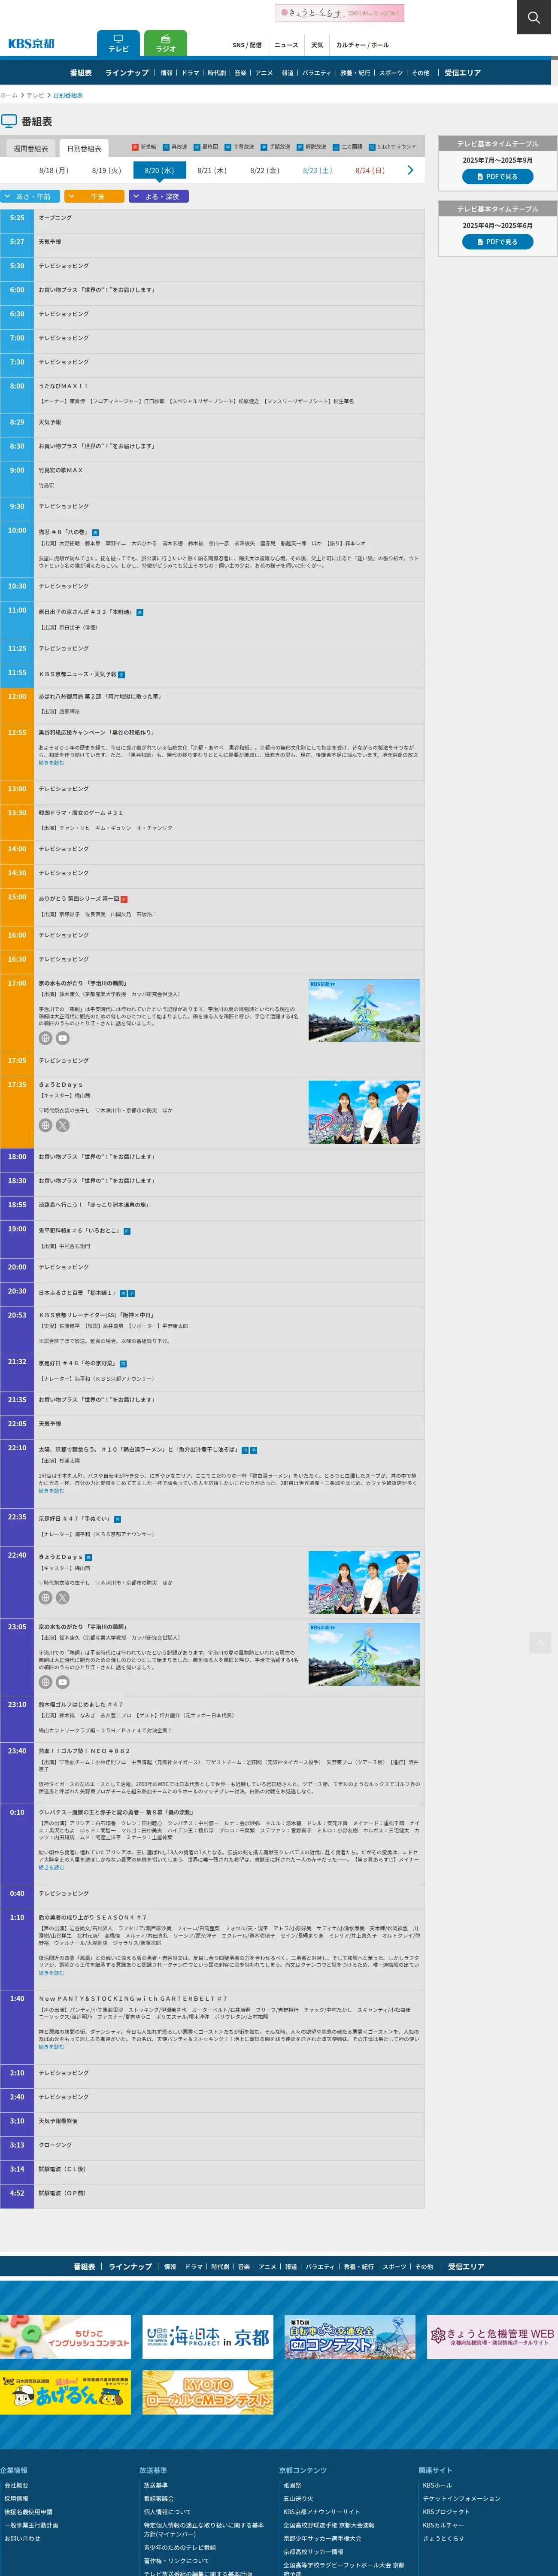The width and height of the screenshot is (558, 2576).
Task: Open PDF for 2025年7月〜9月 timetable
Action: (x=497, y=176)
